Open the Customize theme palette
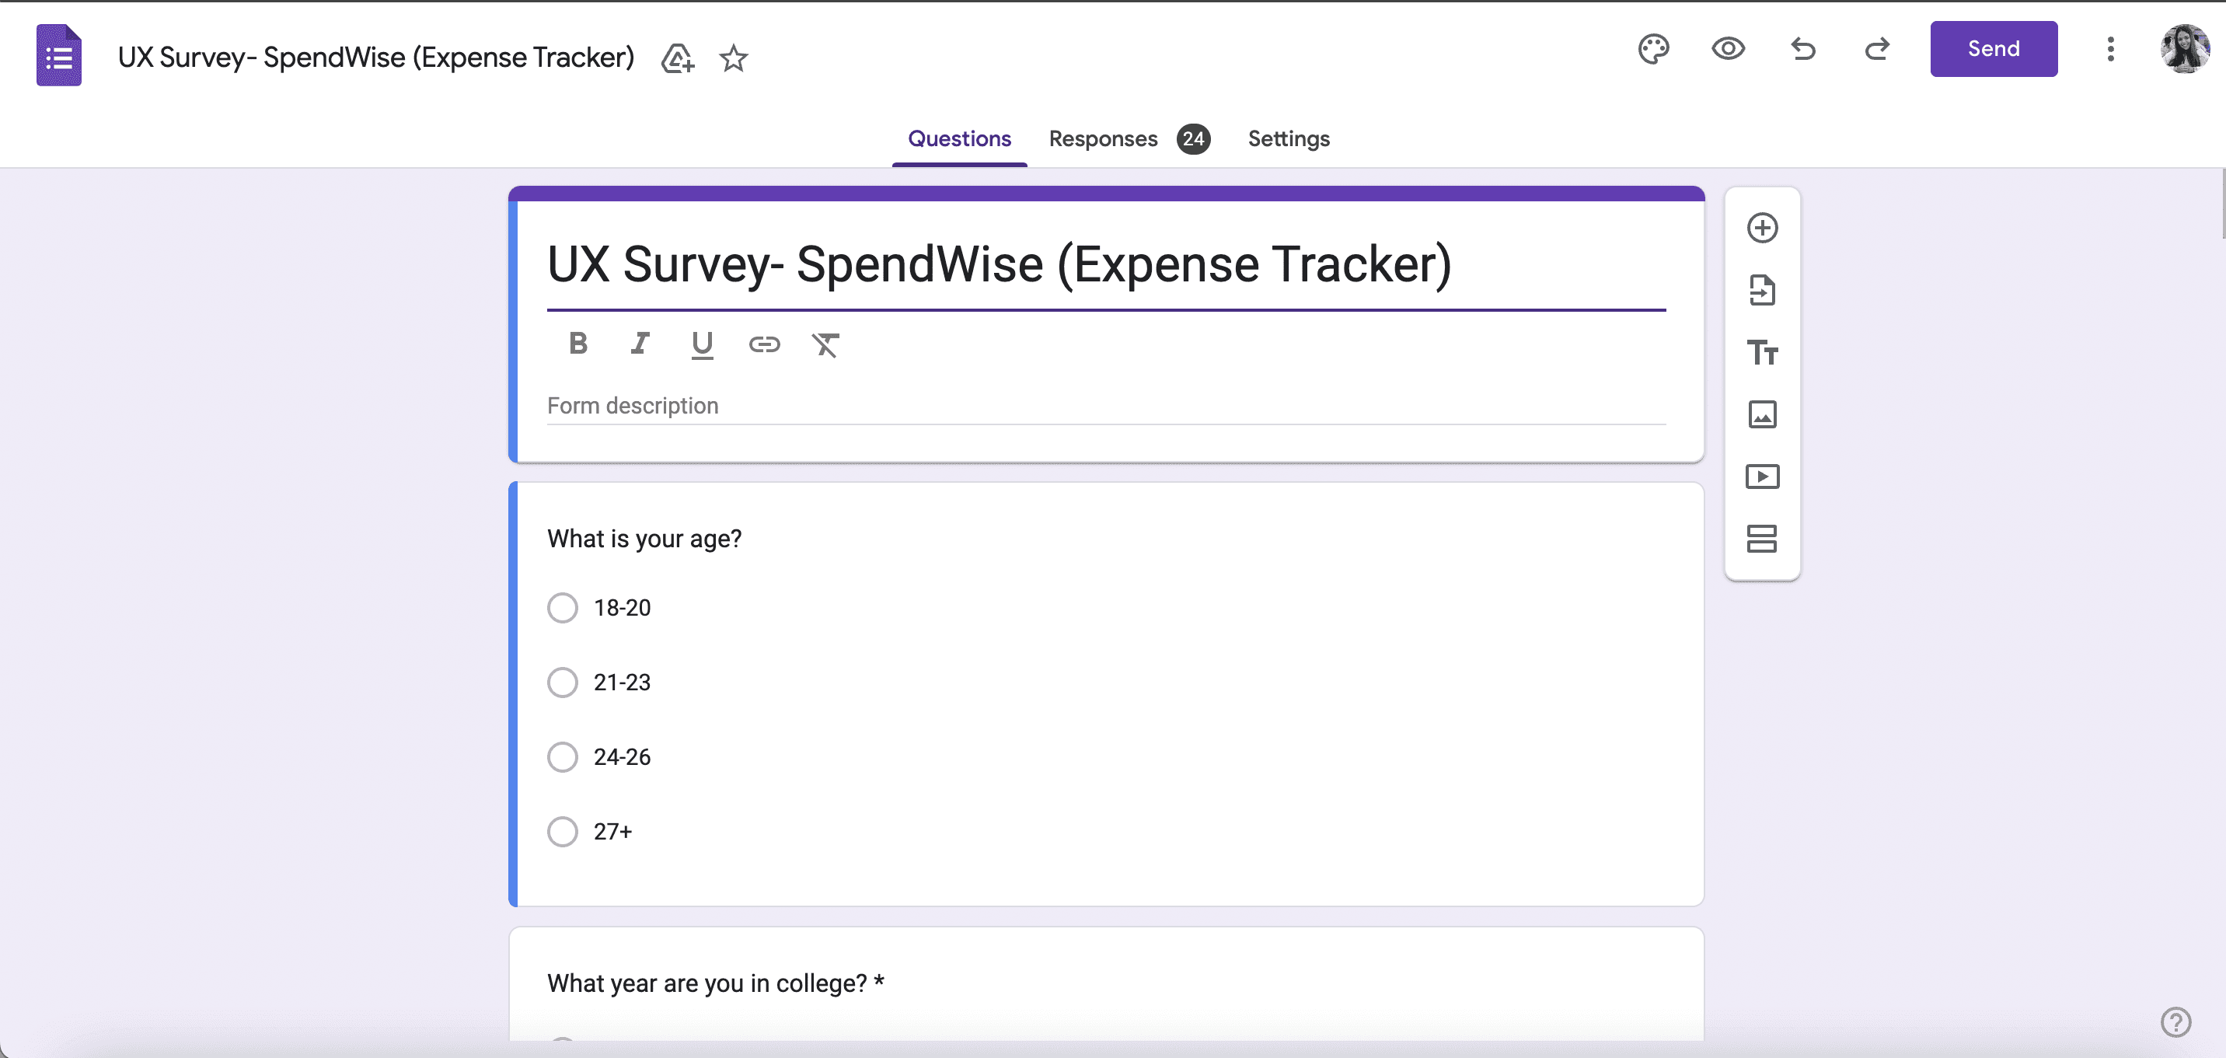Viewport: 2226px width, 1058px height. tap(1653, 49)
